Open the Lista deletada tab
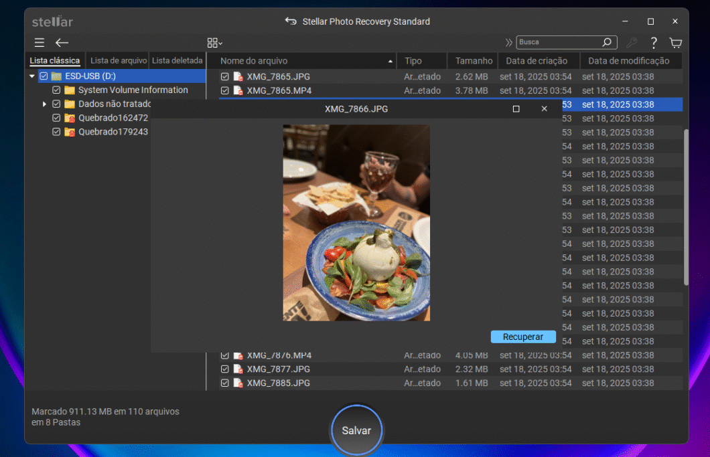The height and width of the screenshot is (457, 710). click(177, 60)
